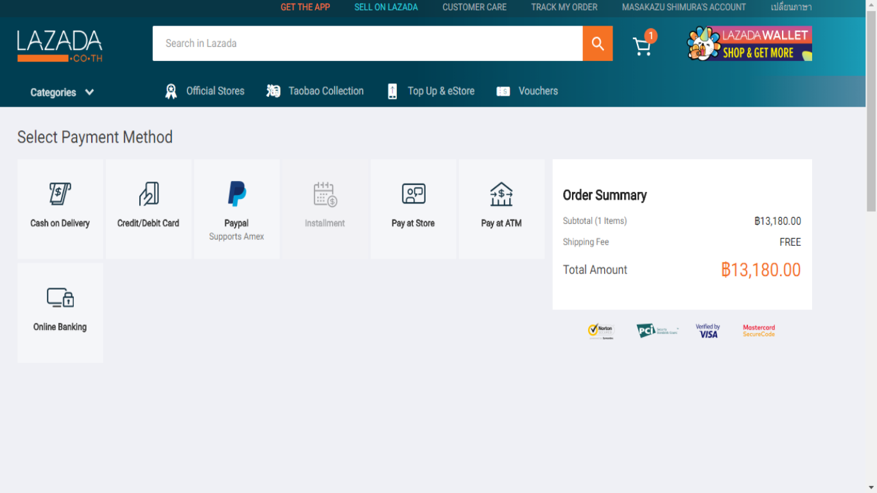This screenshot has width=877, height=493.
Task: Click SELL ON LAZADA link
Action: [386, 7]
